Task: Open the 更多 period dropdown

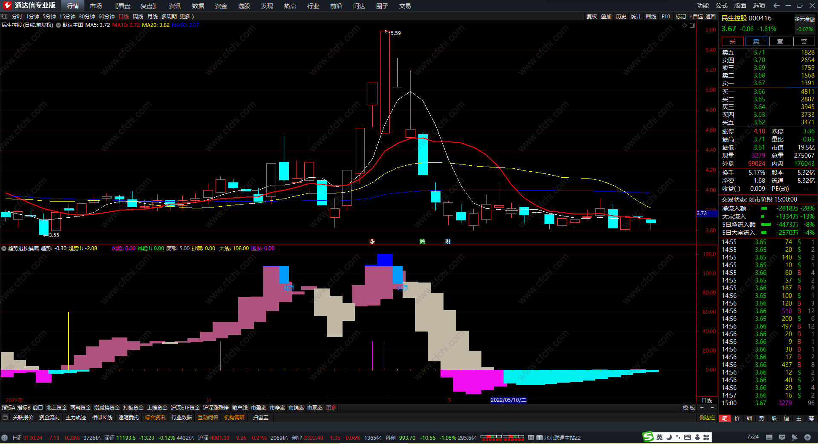Action: click(x=187, y=16)
